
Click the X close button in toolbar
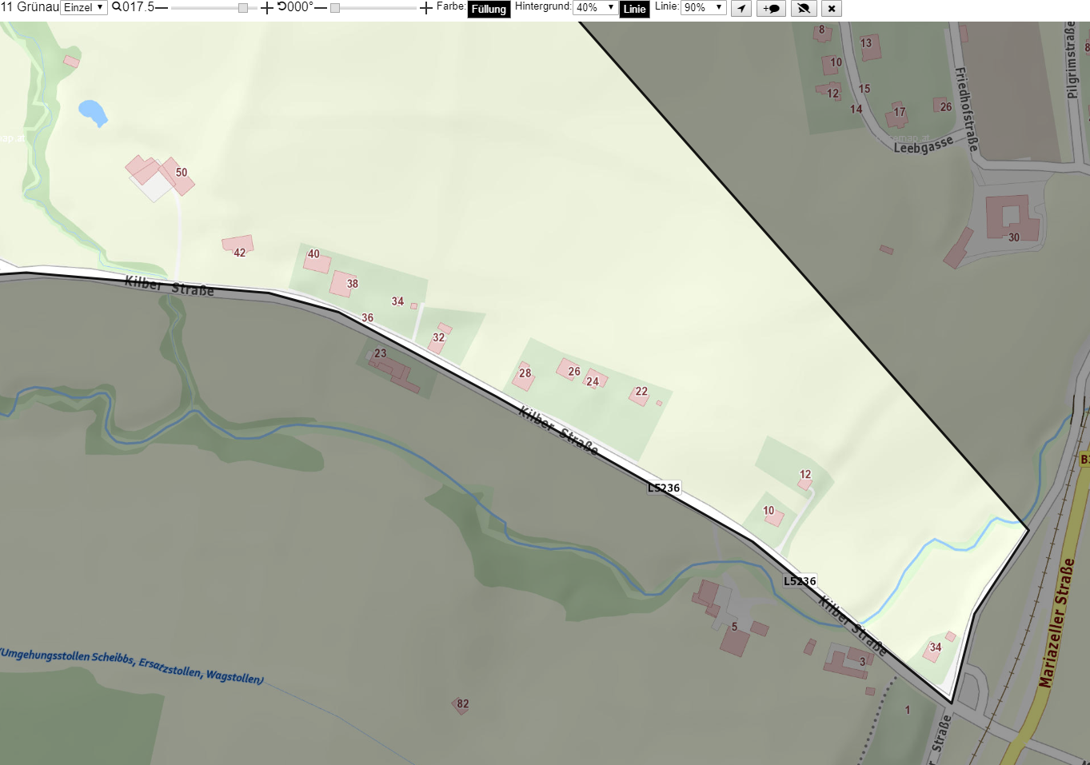(x=832, y=9)
